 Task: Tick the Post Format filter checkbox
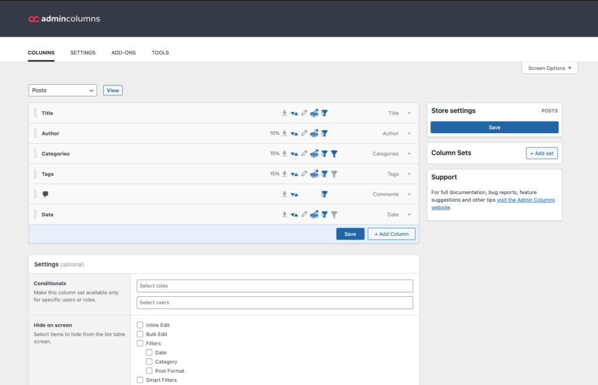coord(149,371)
